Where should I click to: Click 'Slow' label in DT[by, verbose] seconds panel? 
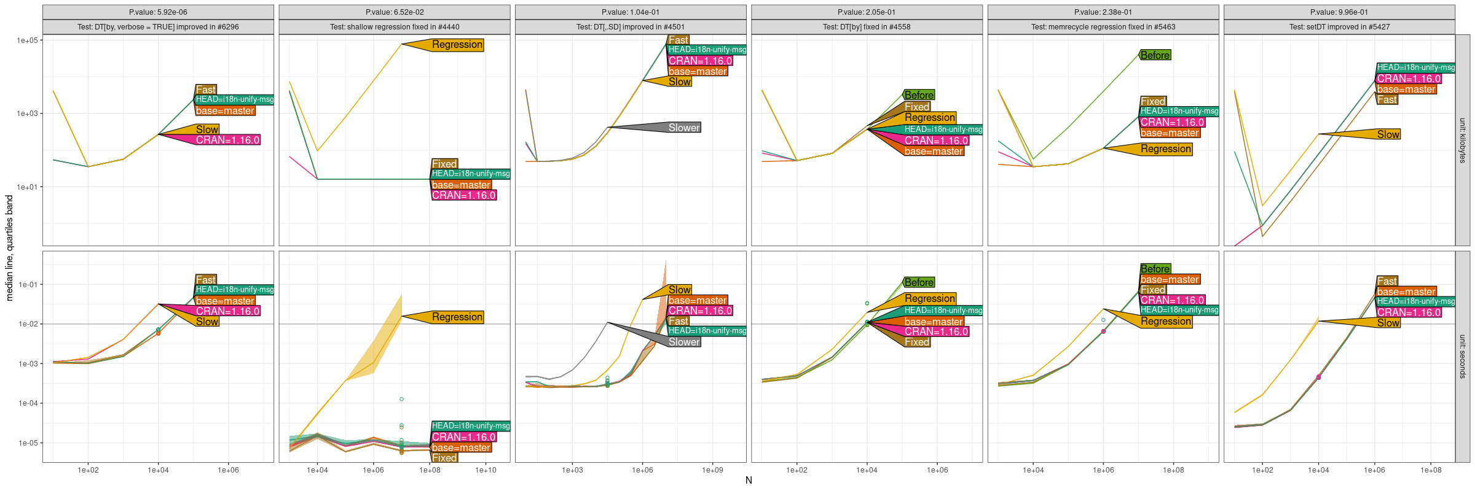(x=207, y=322)
